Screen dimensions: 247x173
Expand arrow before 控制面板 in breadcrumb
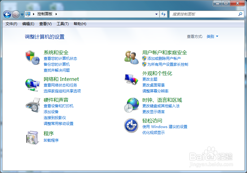click(33, 14)
